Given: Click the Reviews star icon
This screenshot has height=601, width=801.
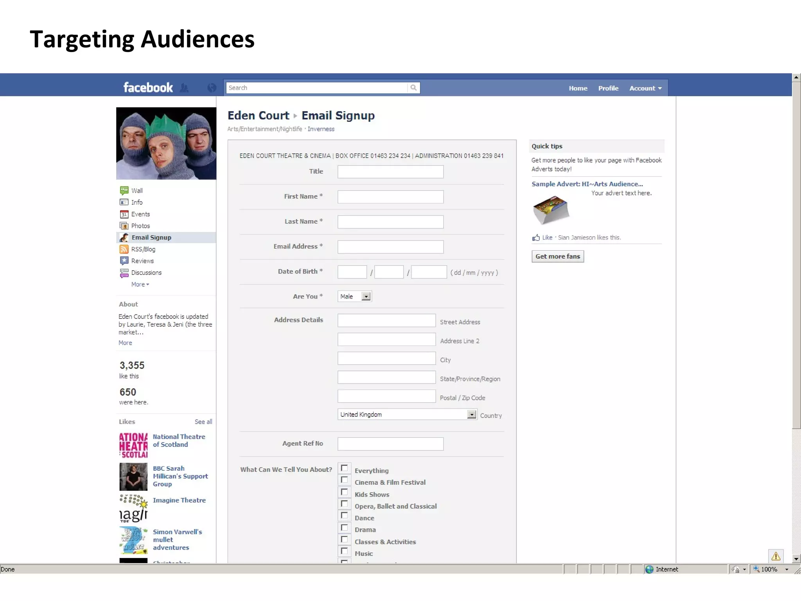Looking at the screenshot, I should pos(124,261).
